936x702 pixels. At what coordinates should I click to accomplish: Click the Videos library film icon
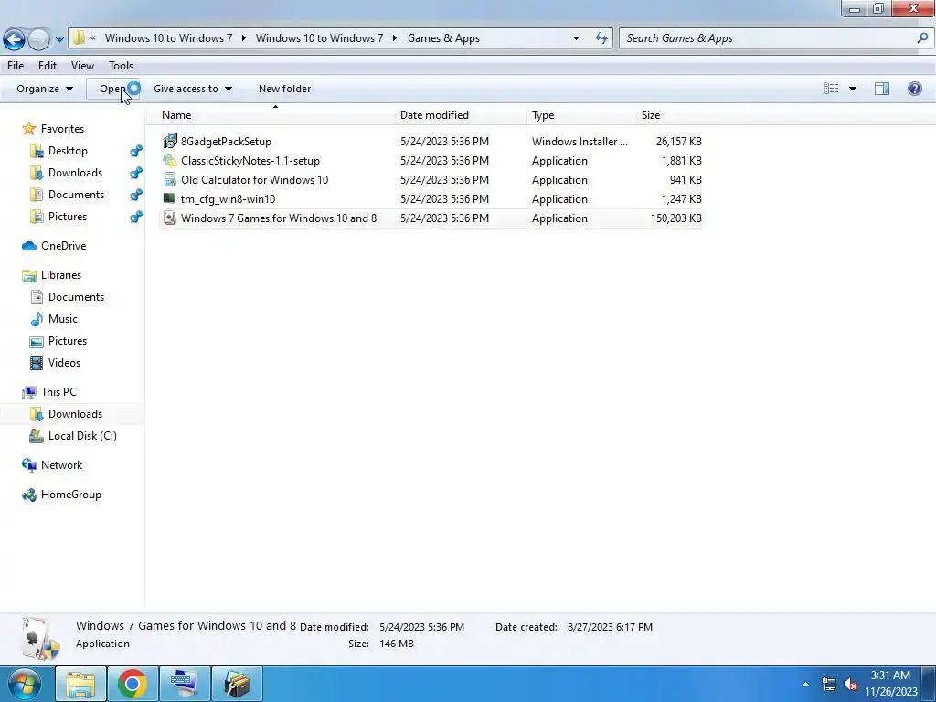point(37,363)
